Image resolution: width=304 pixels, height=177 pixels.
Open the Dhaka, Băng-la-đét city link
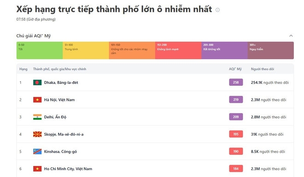coord(61,83)
